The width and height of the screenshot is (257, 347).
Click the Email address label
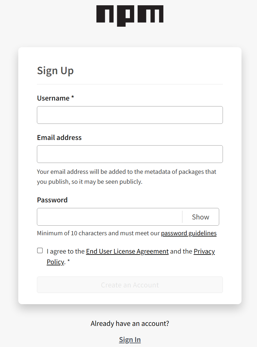click(59, 137)
